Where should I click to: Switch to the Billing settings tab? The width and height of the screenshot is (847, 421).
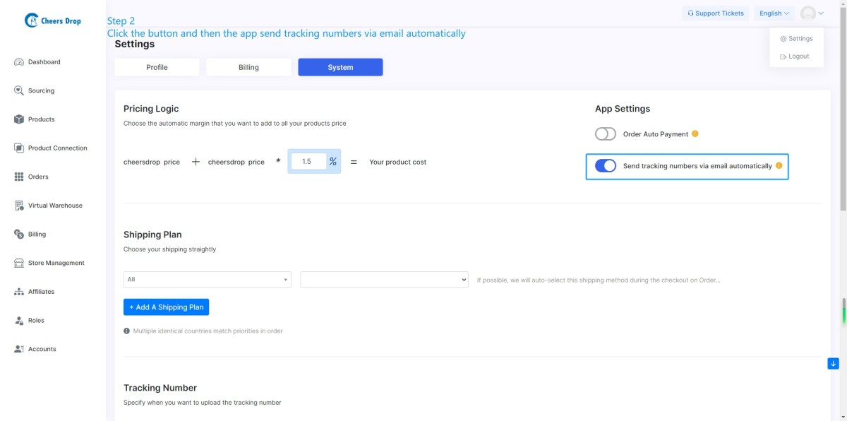[x=248, y=67]
